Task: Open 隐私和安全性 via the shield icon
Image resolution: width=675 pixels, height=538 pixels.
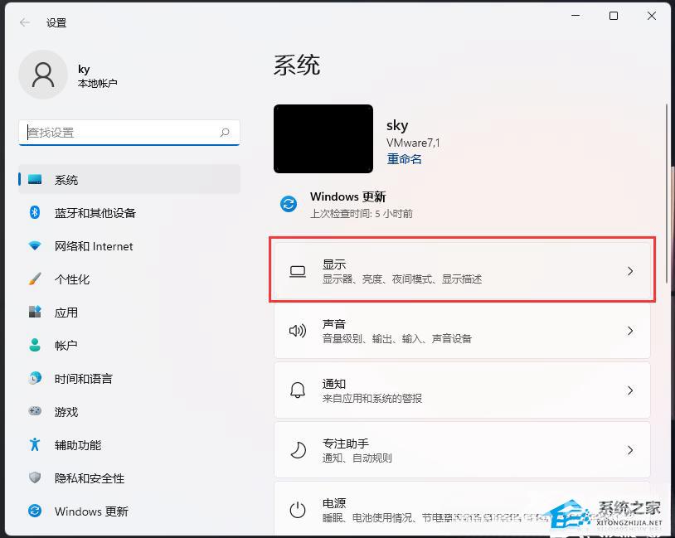Action: (x=34, y=478)
